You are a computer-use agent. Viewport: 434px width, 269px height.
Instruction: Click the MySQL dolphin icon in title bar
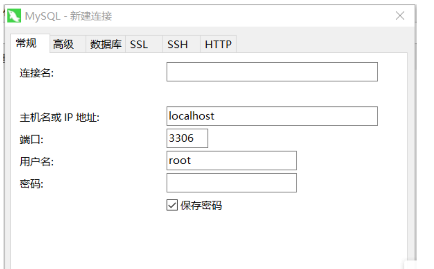click(x=15, y=14)
